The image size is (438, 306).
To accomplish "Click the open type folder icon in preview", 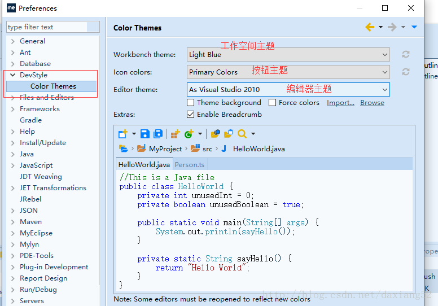I will [216, 134].
